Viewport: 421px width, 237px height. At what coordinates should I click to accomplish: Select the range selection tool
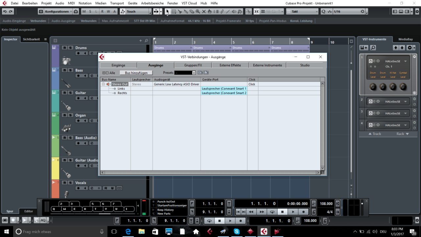point(174,12)
